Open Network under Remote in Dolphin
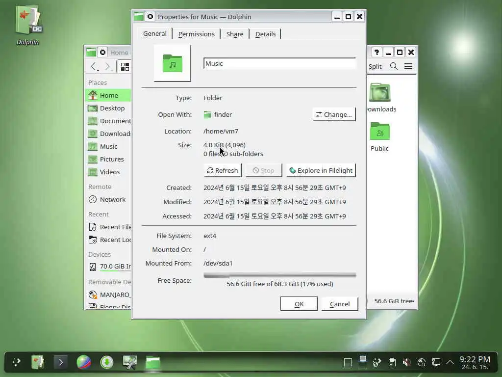Viewport: 502px width, 377px height. point(108,199)
